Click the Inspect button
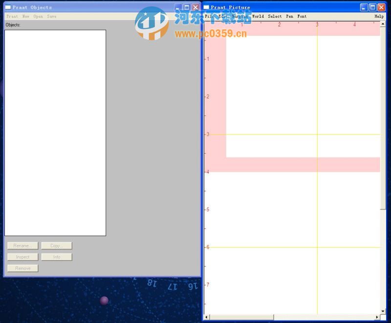 [x=22, y=257]
